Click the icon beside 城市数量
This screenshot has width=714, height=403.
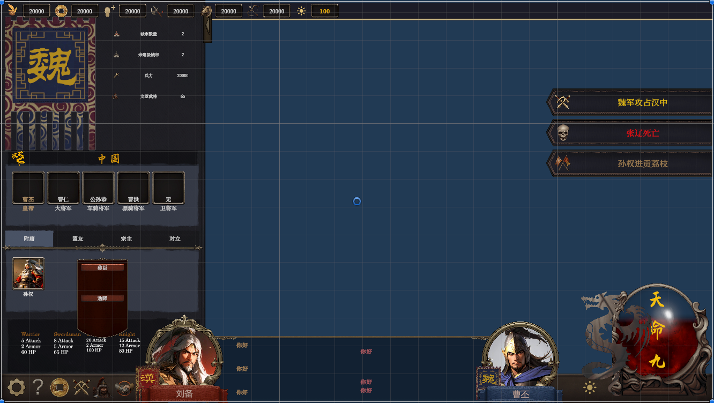tap(116, 34)
